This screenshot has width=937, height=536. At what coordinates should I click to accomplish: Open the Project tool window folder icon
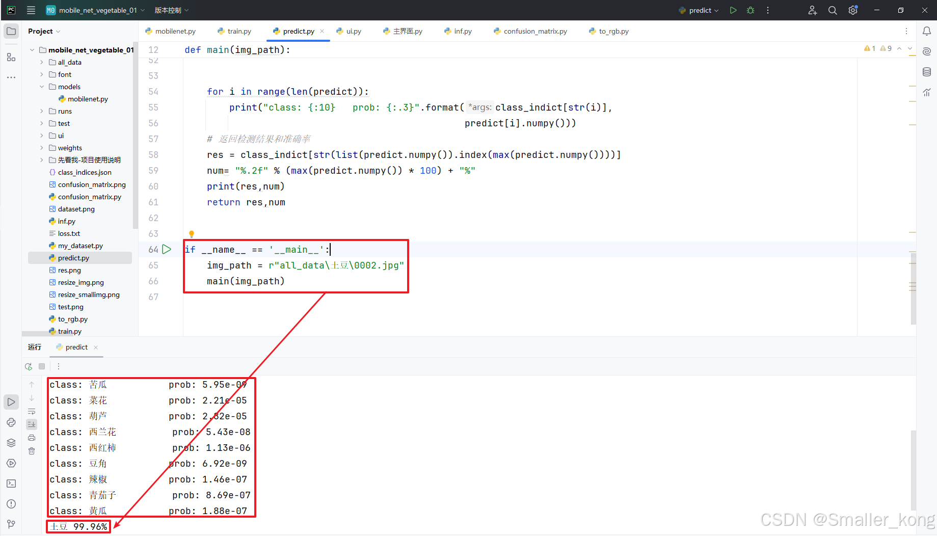click(11, 31)
